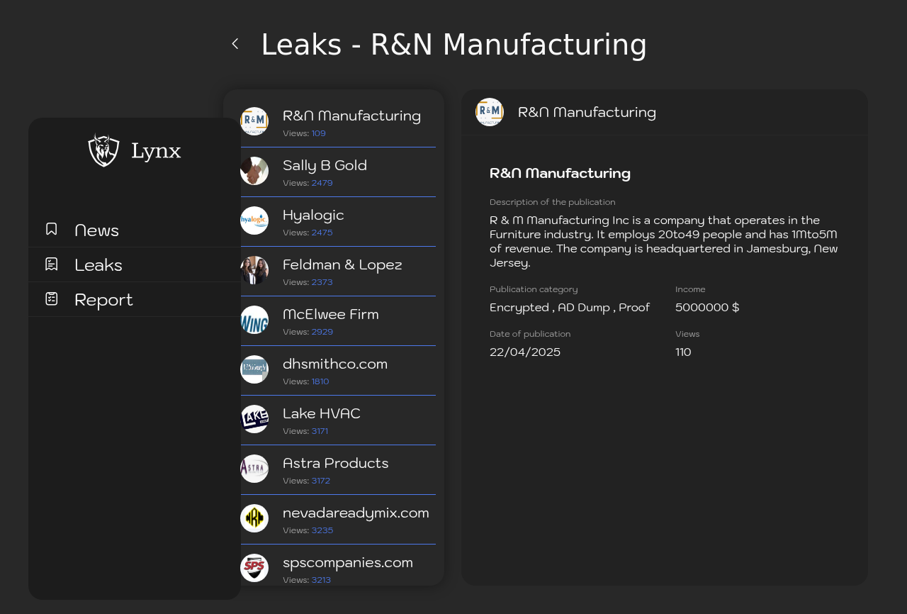Image resolution: width=907 pixels, height=614 pixels.
Task: Click the Publication category label
Action: [534, 289]
